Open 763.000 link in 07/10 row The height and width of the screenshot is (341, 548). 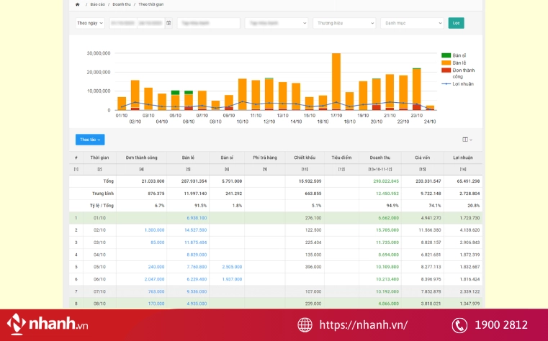156,291
